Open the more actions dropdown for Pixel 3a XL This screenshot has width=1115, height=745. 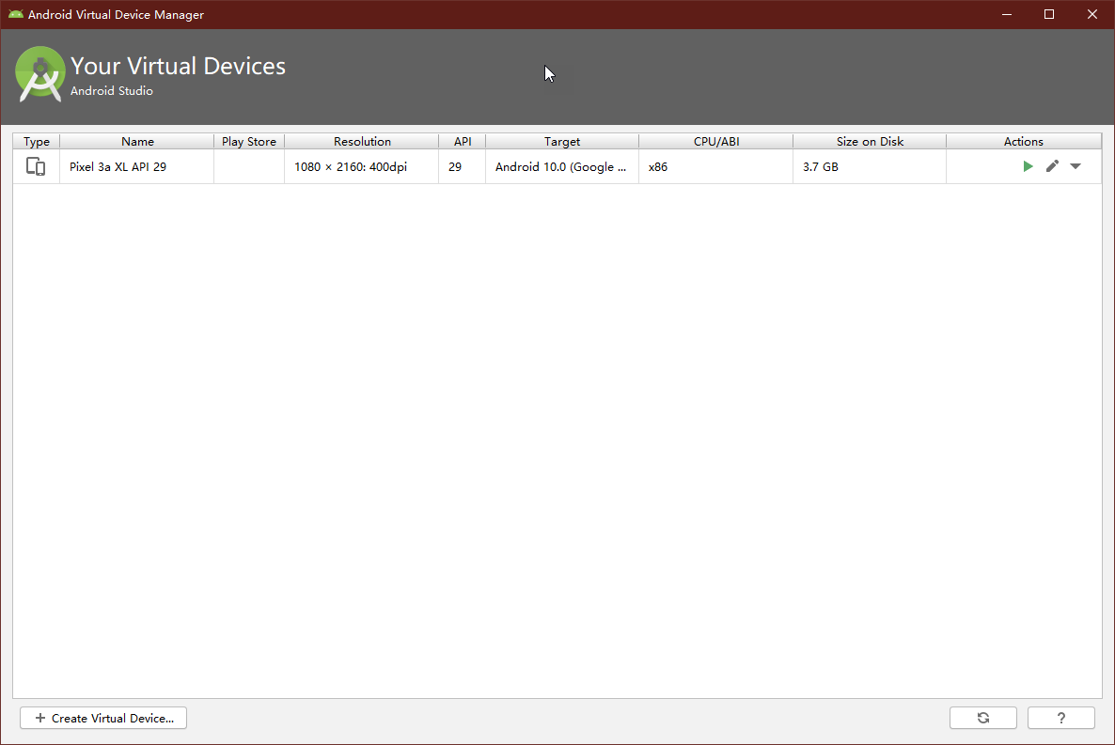click(x=1076, y=166)
